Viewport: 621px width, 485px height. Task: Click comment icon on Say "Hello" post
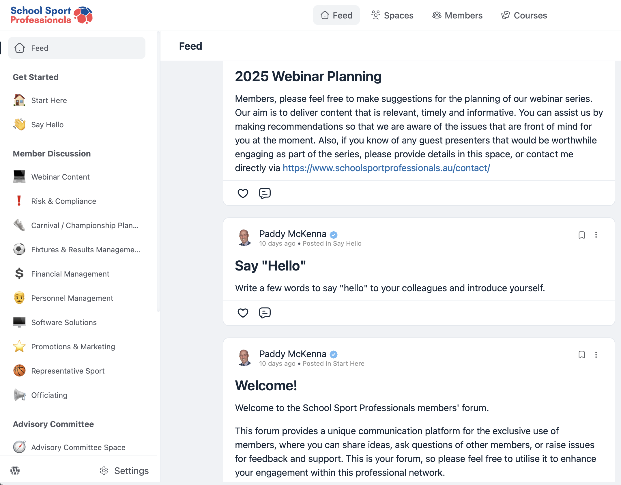click(265, 313)
